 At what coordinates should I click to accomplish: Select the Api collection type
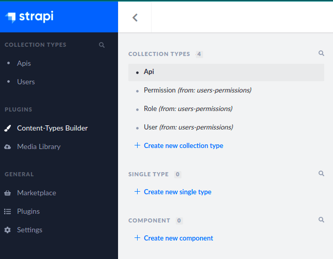tap(226, 72)
